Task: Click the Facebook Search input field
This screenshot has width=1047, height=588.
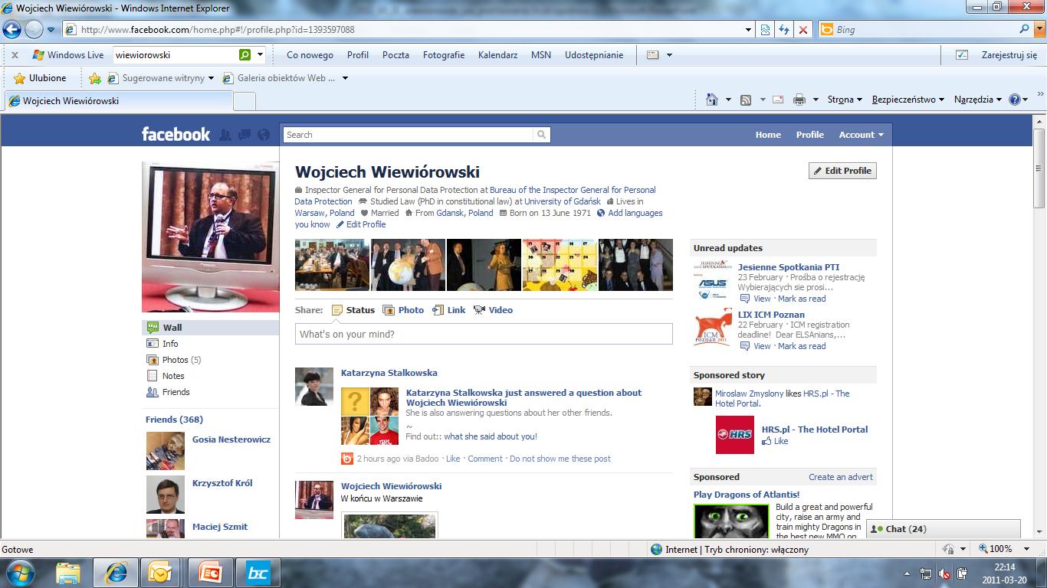Action: pos(409,135)
